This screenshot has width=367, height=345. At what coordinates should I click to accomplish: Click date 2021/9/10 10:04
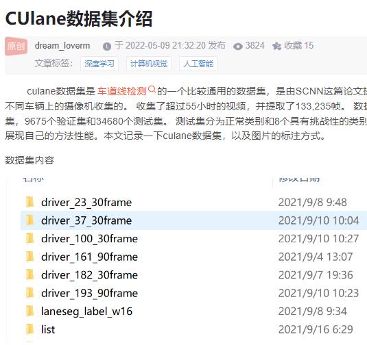click(x=318, y=220)
